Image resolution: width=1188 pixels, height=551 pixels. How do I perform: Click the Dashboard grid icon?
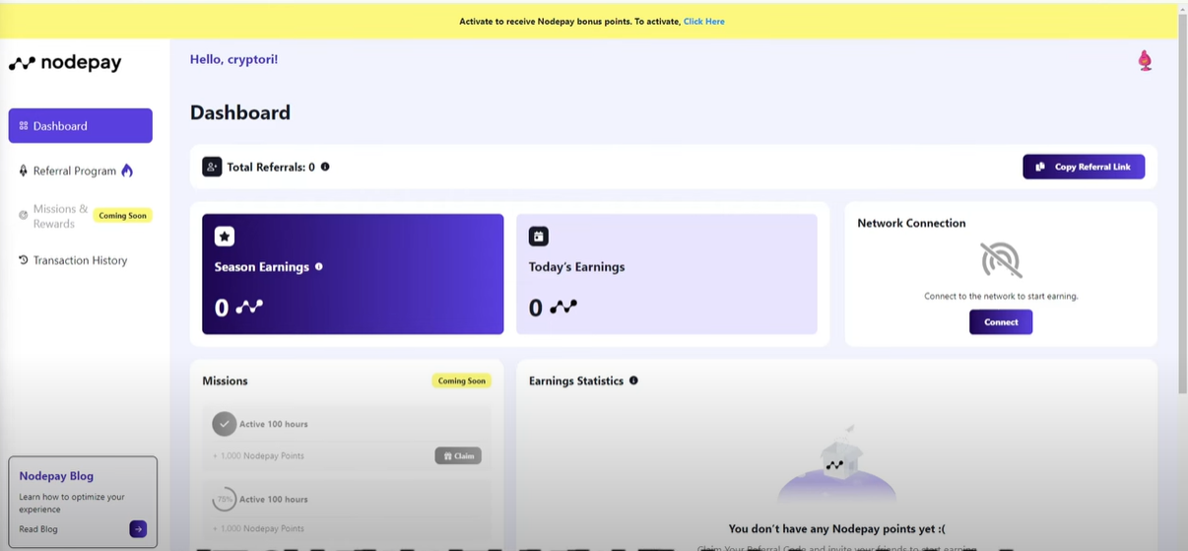24,126
